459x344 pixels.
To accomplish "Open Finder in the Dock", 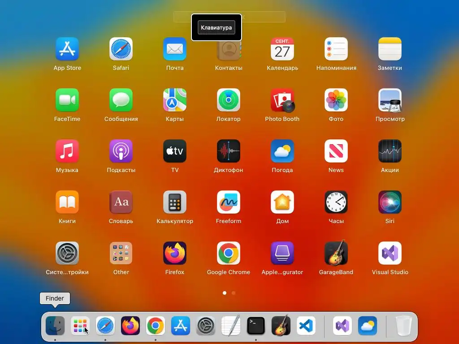I will (x=55, y=326).
